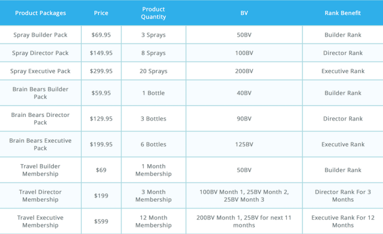Click Travel Director Membership cell

coord(41,196)
